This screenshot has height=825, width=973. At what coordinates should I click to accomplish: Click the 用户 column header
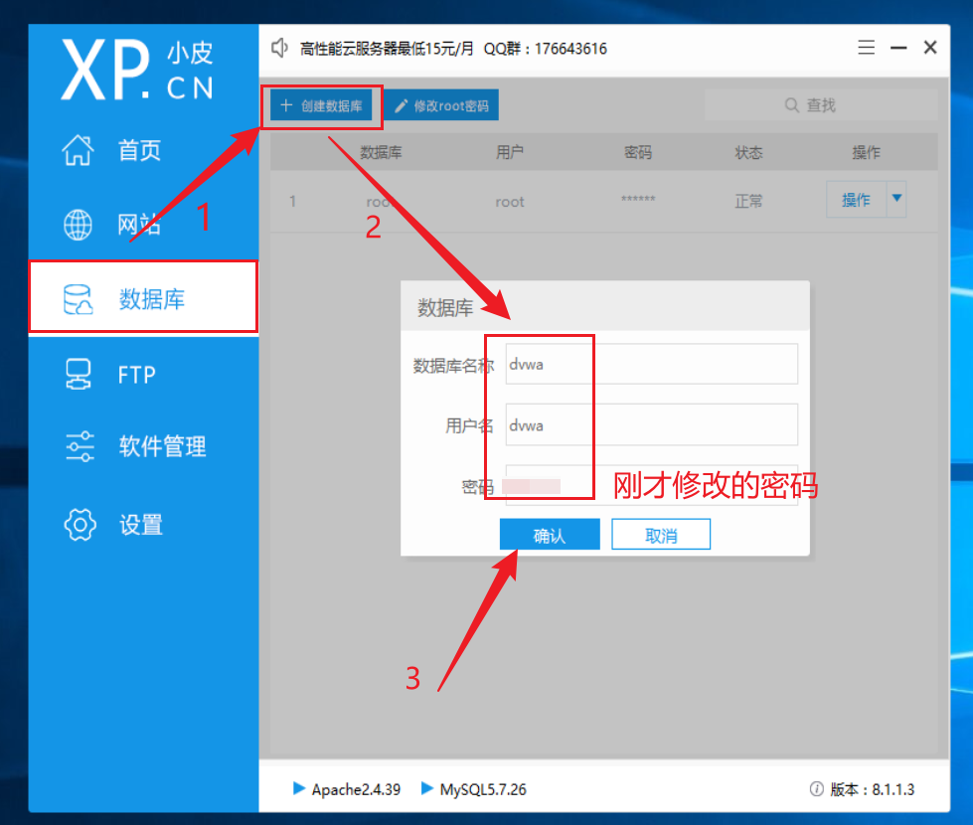pyautogui.click(x=510, y=153)
